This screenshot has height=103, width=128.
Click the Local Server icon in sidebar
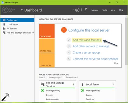[x=4, y=24]
